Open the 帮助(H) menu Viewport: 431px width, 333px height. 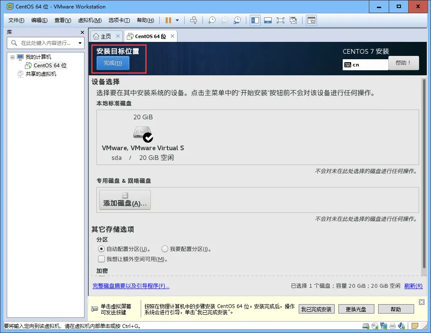pos(145,20)
